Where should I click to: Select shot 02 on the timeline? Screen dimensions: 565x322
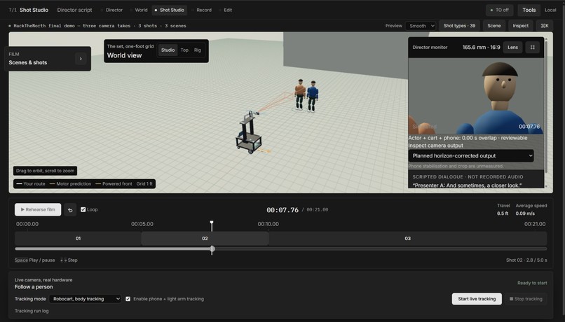(205, 239)
